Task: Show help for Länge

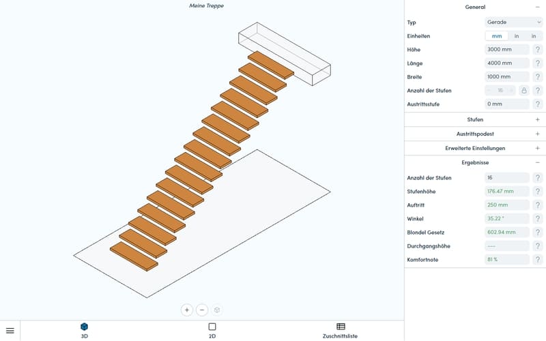Action: 538,63
